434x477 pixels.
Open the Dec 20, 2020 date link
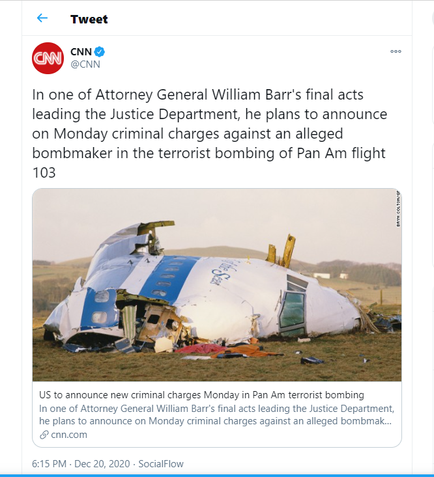tap(102, 463)
